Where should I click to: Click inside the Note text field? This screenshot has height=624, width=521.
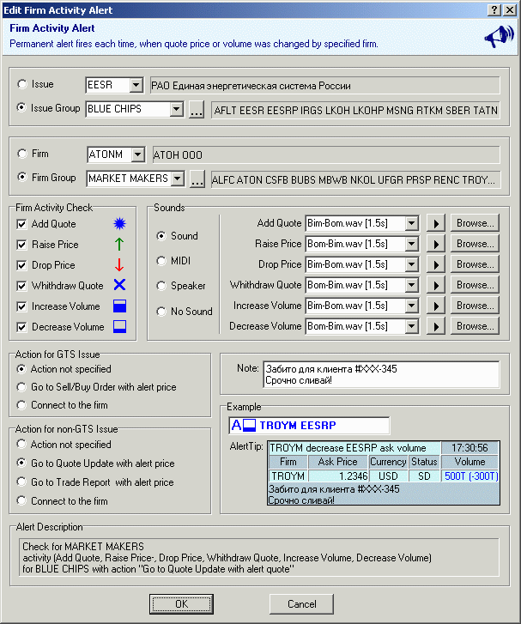(x=380, y=374)
